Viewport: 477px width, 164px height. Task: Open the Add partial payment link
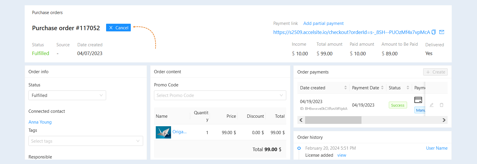tap(323, 23)
